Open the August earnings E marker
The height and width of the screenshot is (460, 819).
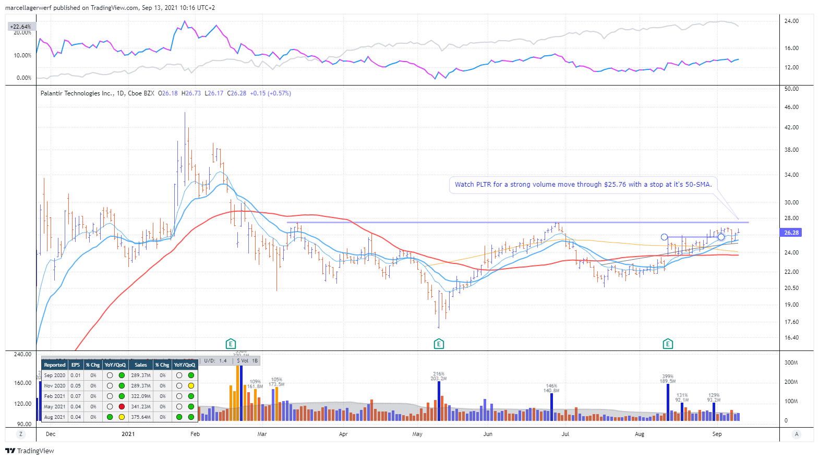[x=668, y=344]
